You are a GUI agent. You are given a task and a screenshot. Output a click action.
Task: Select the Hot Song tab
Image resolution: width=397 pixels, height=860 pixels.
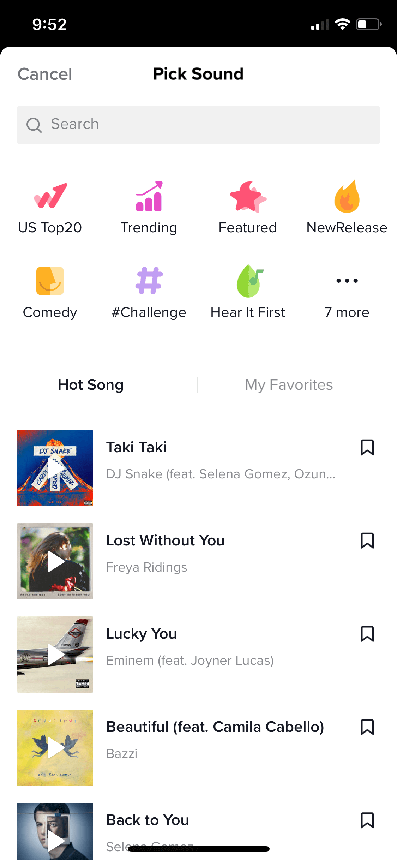91,385
